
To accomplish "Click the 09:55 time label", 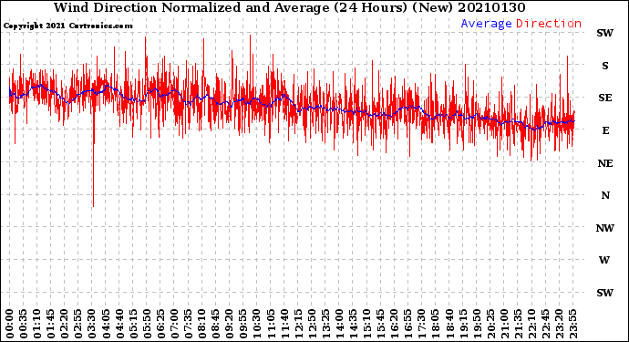I will coord(243,324).
